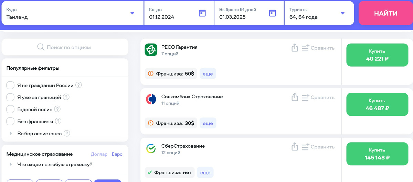This screenshot has width=413, height=182.
Task: Show more options for Совкомбанк via ещё
Action: (x=208, y=123)
